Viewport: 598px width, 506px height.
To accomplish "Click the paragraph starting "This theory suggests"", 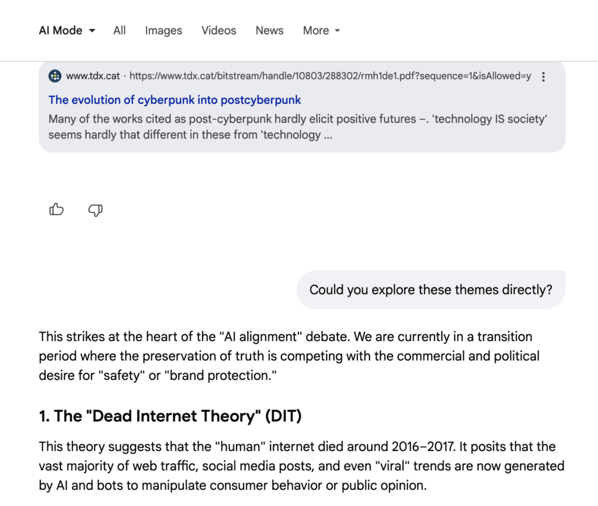I will point(301,466).
